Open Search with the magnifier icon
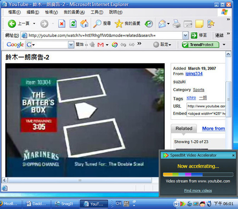Screen dimensions: 238x209 point(97,24)
